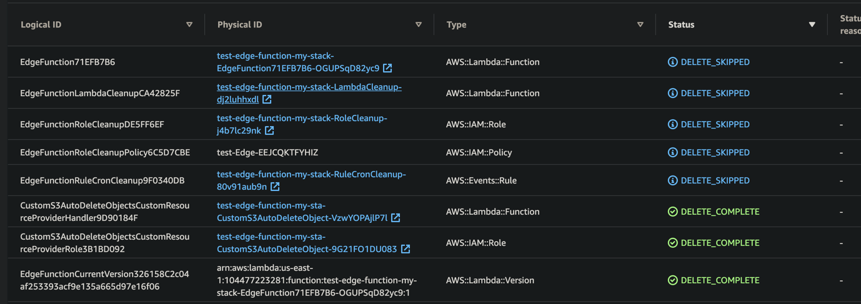The height and width of the screenshot is (304, 861).
Task: Click AWS::Lambda::Function type for EdgeFunction71EFB7B6
Action: click(x=493, y=62)
